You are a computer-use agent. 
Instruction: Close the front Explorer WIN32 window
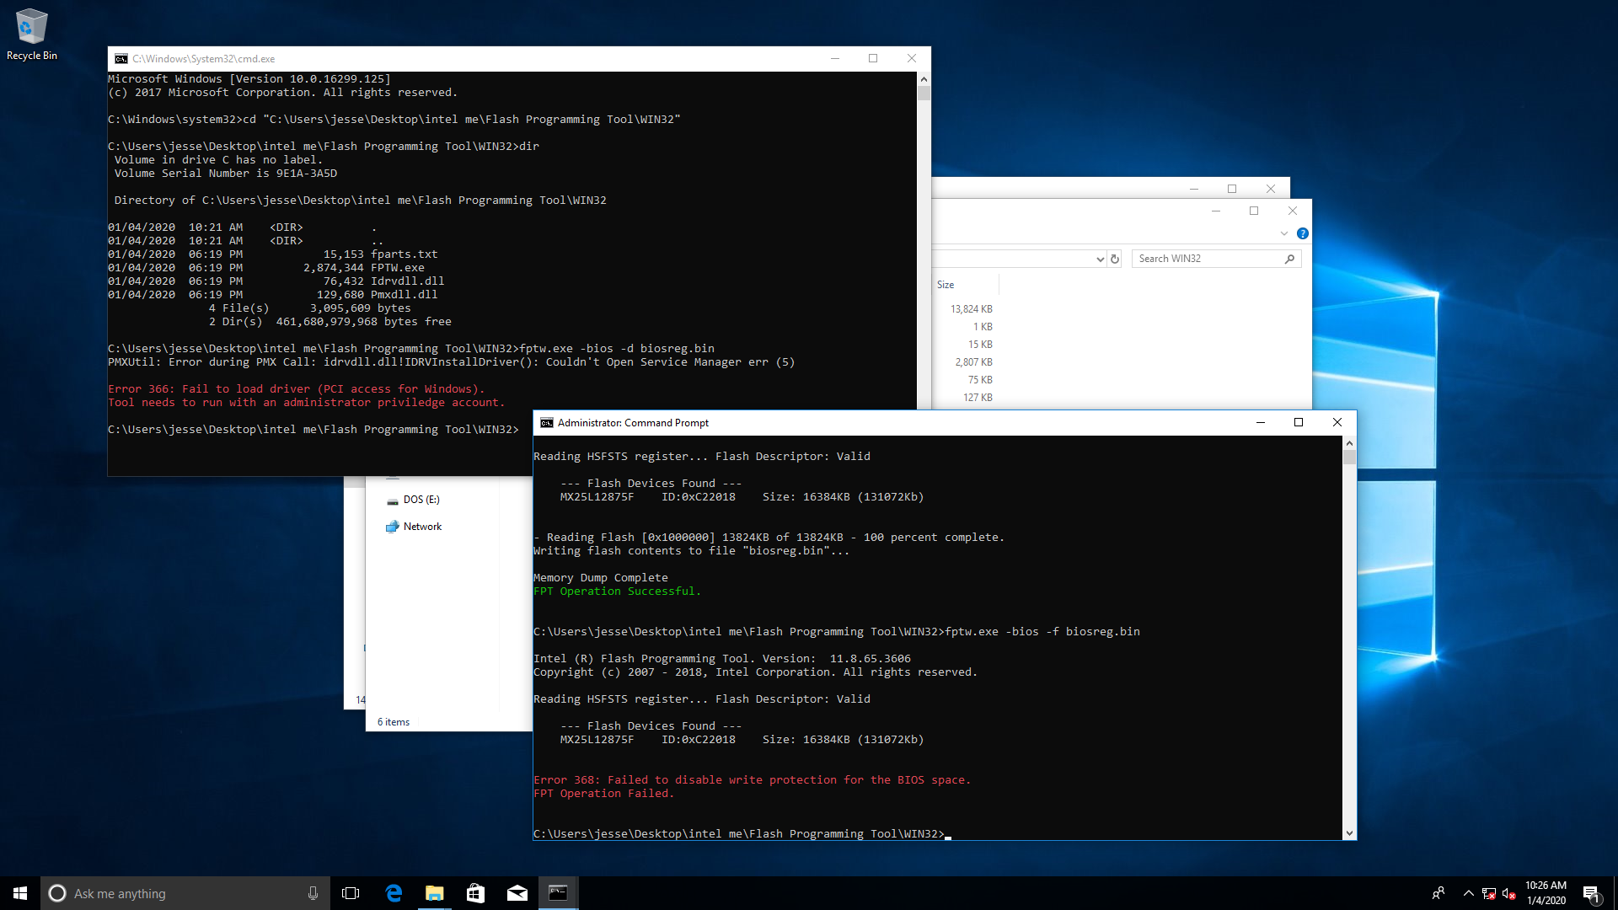(x=1293, y=211)
